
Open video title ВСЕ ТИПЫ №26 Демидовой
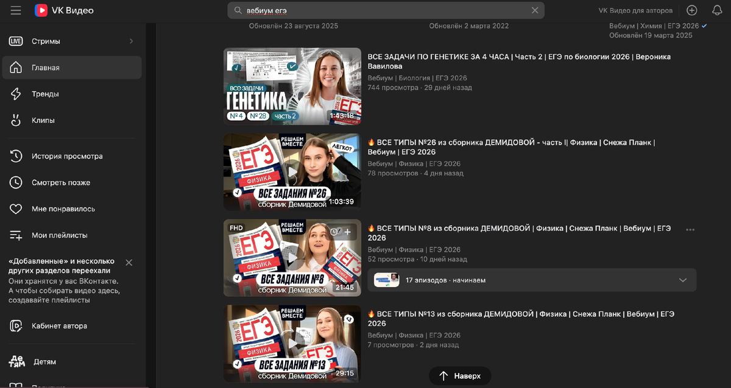[x=511, y=147]
